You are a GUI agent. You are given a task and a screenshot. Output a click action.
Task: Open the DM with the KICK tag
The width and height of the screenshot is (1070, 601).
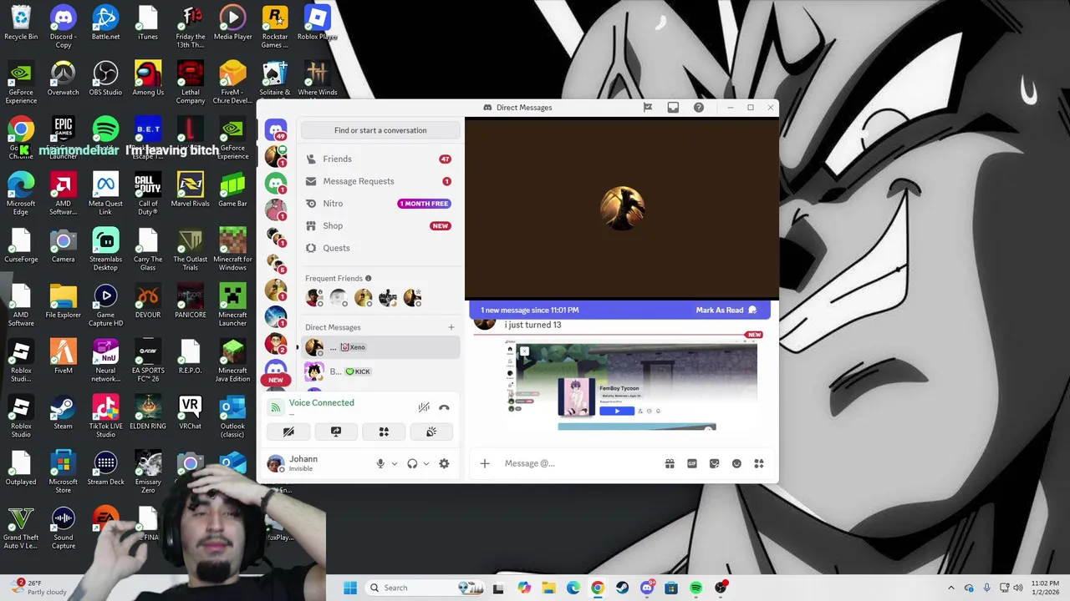[379, 371]
